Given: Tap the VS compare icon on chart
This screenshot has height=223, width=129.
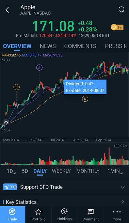Looking at the screenshot, I should pyautogui.click(x=6, y=122).
